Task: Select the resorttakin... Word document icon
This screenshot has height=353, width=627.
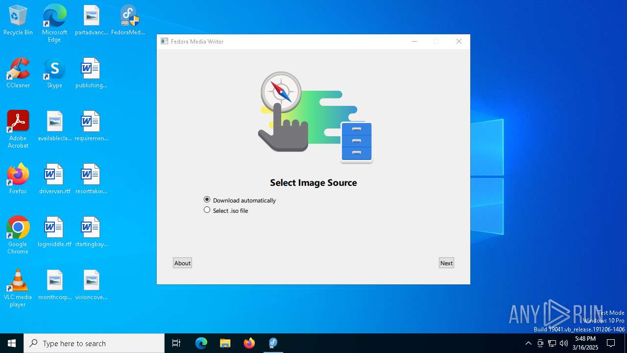Action: click(x=91, y=179)
